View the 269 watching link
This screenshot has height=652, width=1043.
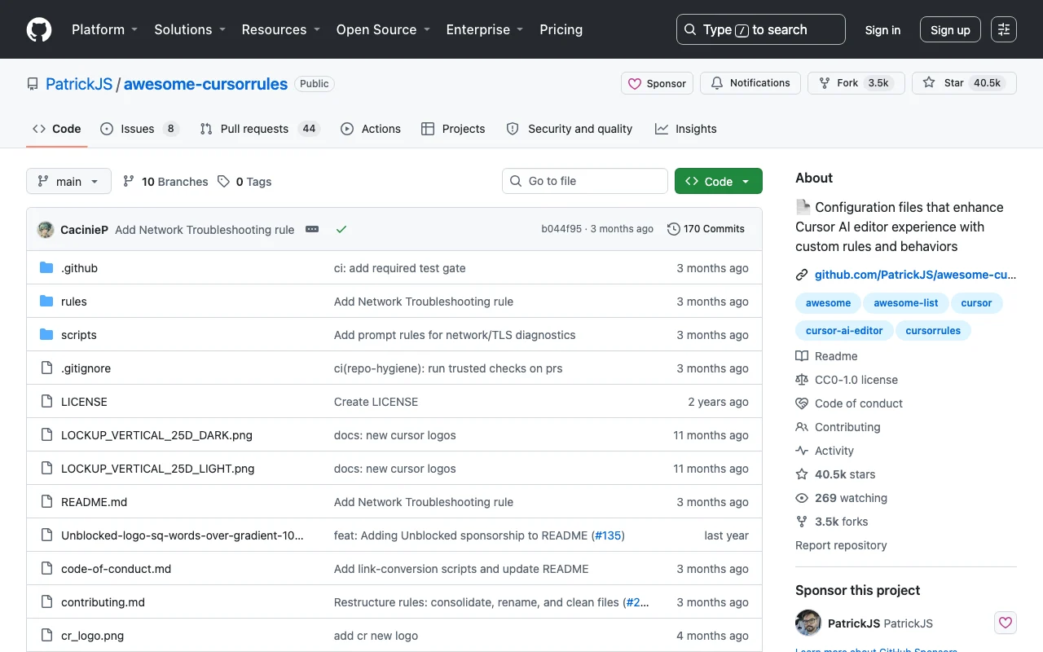[x=841, y=498]
